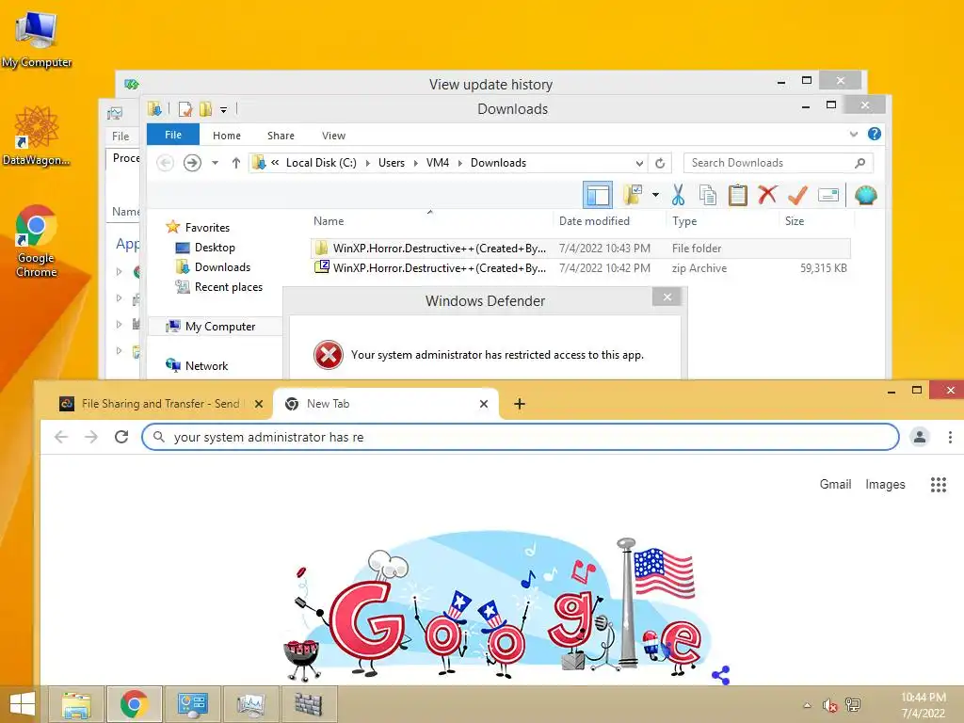This screenshot has height=723, width=964.
Task: Click Search Downloads field
Action: pos(778,163)
